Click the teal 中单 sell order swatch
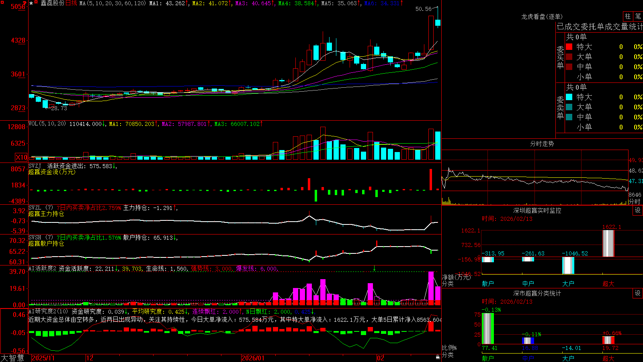Image resolution: width=643 pixels, height=362 pixels. click(x=569, y=117)
